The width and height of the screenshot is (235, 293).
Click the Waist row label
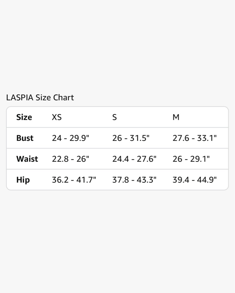(x=27, y=159)
